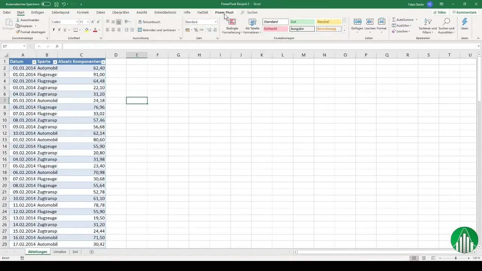Open number format Standard dropdown
The image size is (482, 271).
click(216, 22)
